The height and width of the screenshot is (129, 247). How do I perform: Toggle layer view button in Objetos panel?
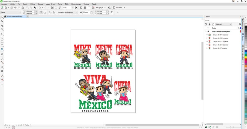click(209, 24)
